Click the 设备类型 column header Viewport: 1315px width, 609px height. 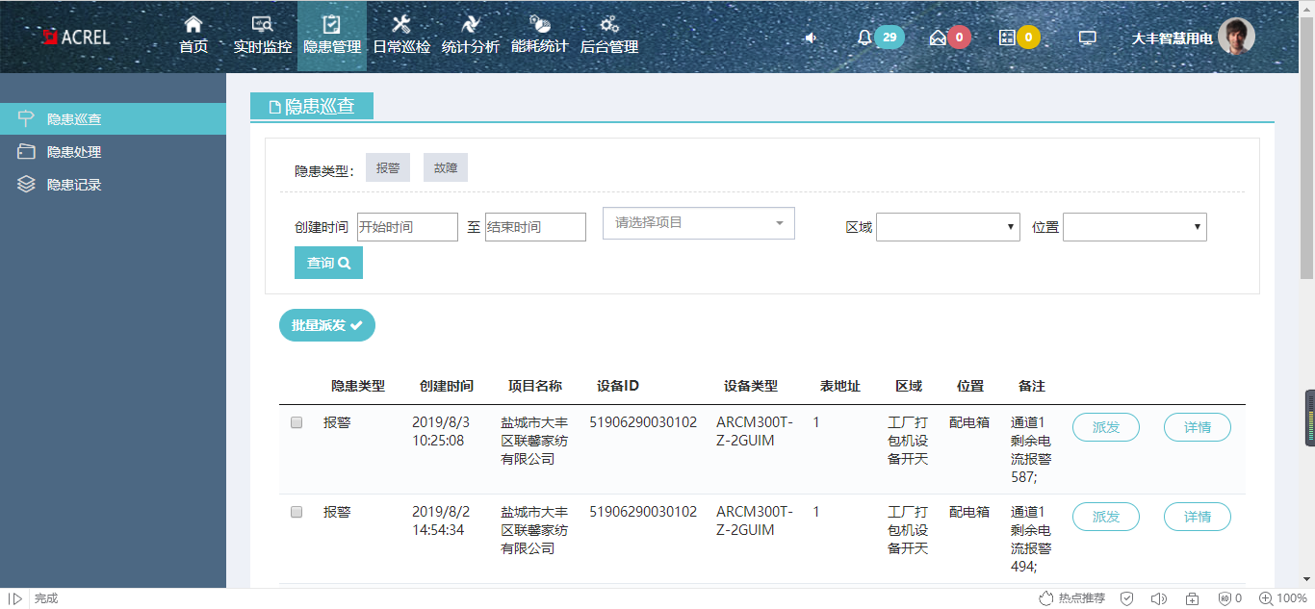coord(751,386)
